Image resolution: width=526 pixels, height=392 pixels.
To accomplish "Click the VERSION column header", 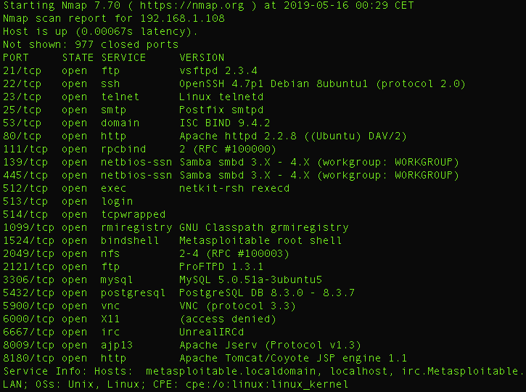I will click(x=202, y=58).
